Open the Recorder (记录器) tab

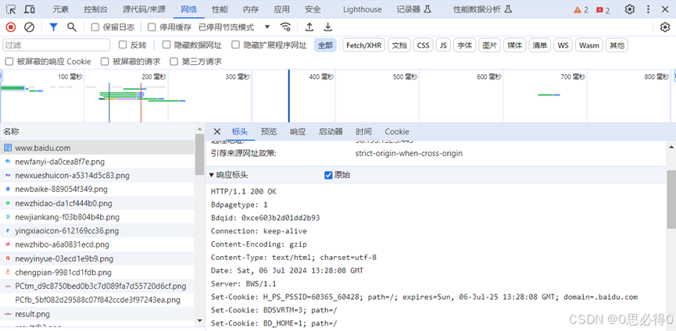point(414,9)
